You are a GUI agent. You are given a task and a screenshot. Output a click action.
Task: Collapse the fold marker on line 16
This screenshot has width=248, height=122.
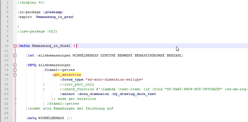(15, 75)
